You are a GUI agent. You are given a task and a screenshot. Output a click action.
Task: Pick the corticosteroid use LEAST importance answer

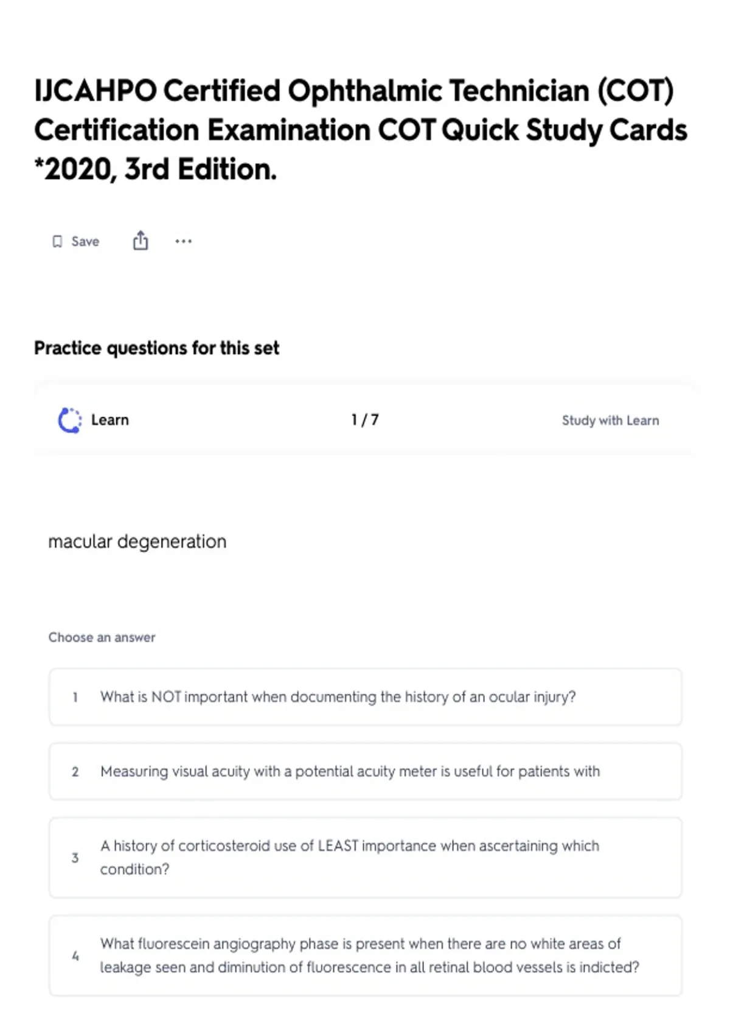point(350,857)
